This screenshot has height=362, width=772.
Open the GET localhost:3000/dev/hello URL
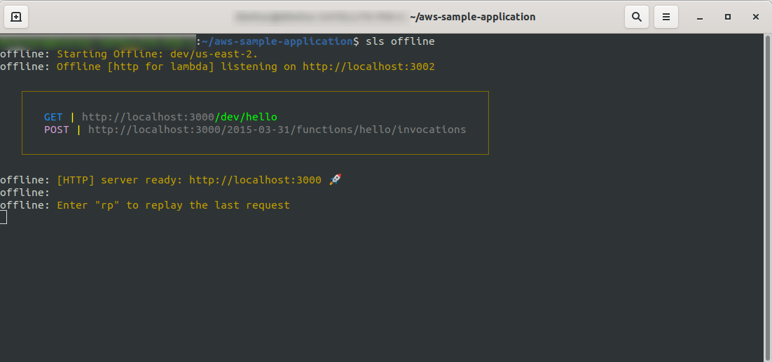pyautogui.click(x=179, y=117)
